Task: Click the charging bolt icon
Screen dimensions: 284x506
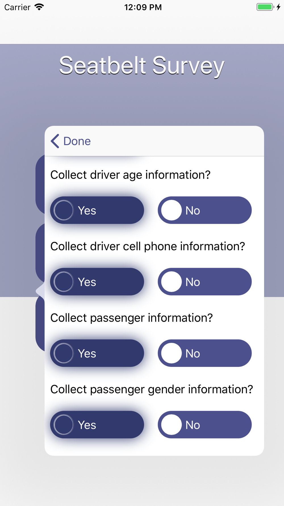Action: [x=279, y=7]
